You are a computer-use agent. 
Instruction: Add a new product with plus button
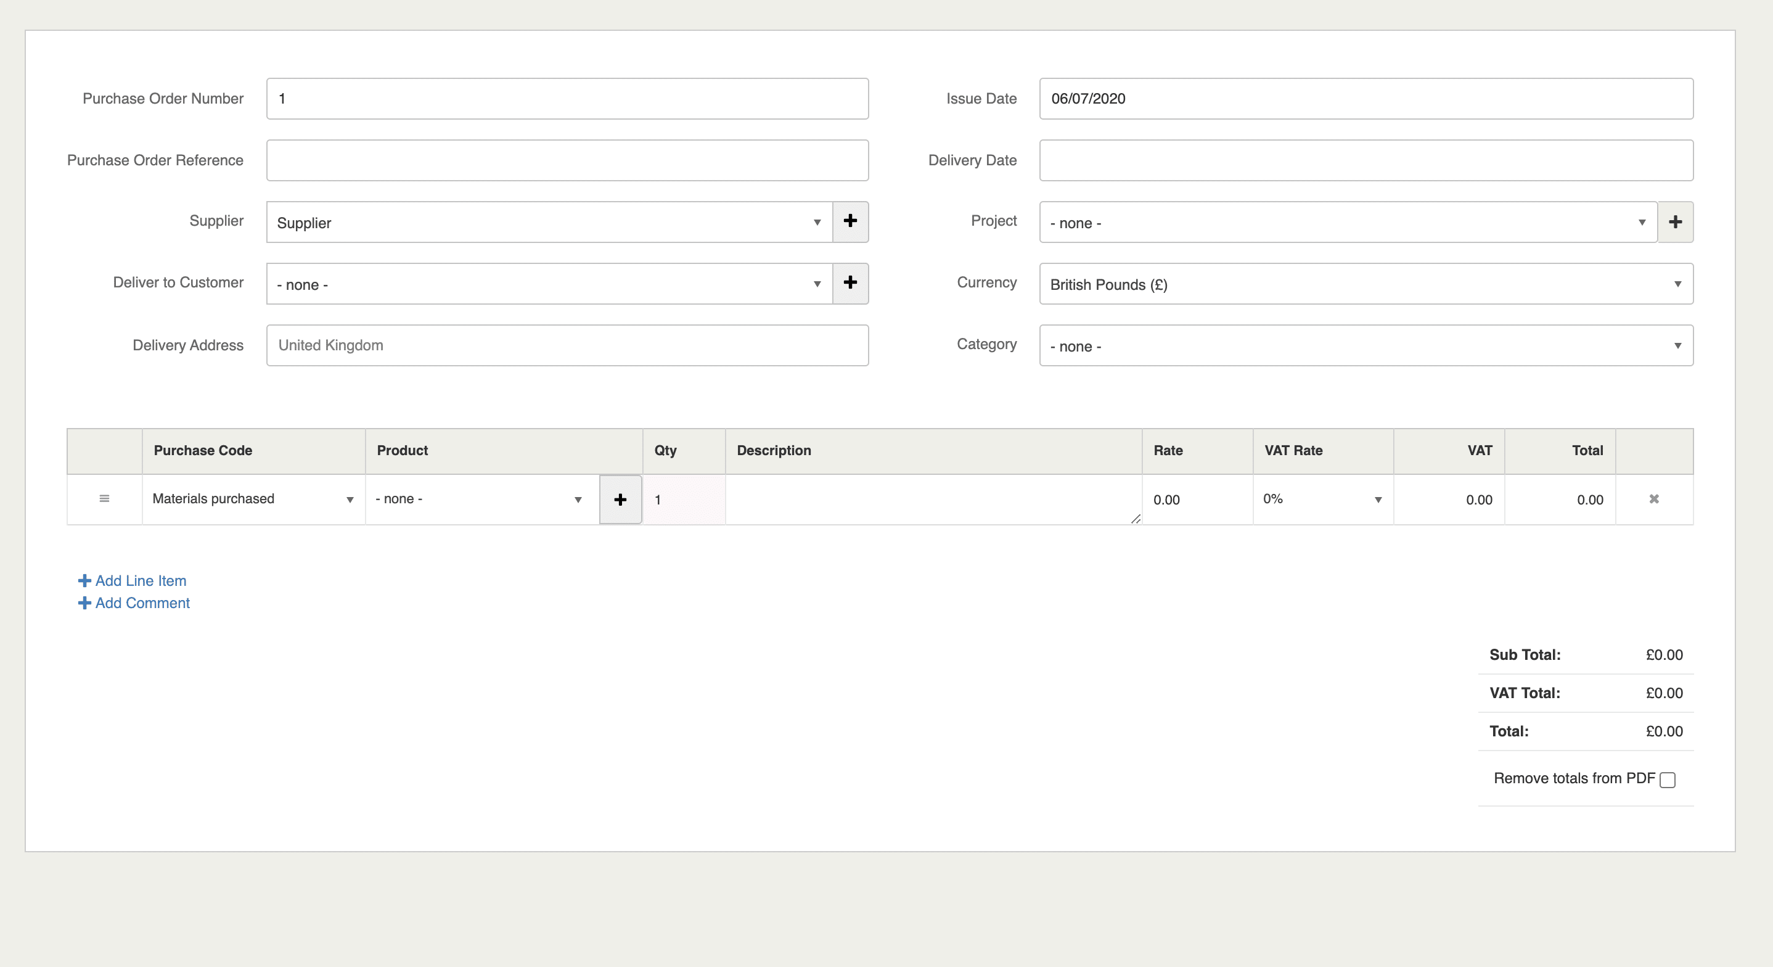click(620, 500)
